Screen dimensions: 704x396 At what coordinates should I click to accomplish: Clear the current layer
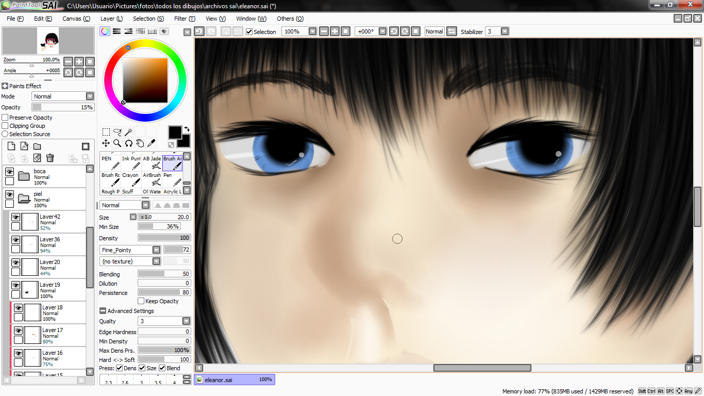click(37, 158)
